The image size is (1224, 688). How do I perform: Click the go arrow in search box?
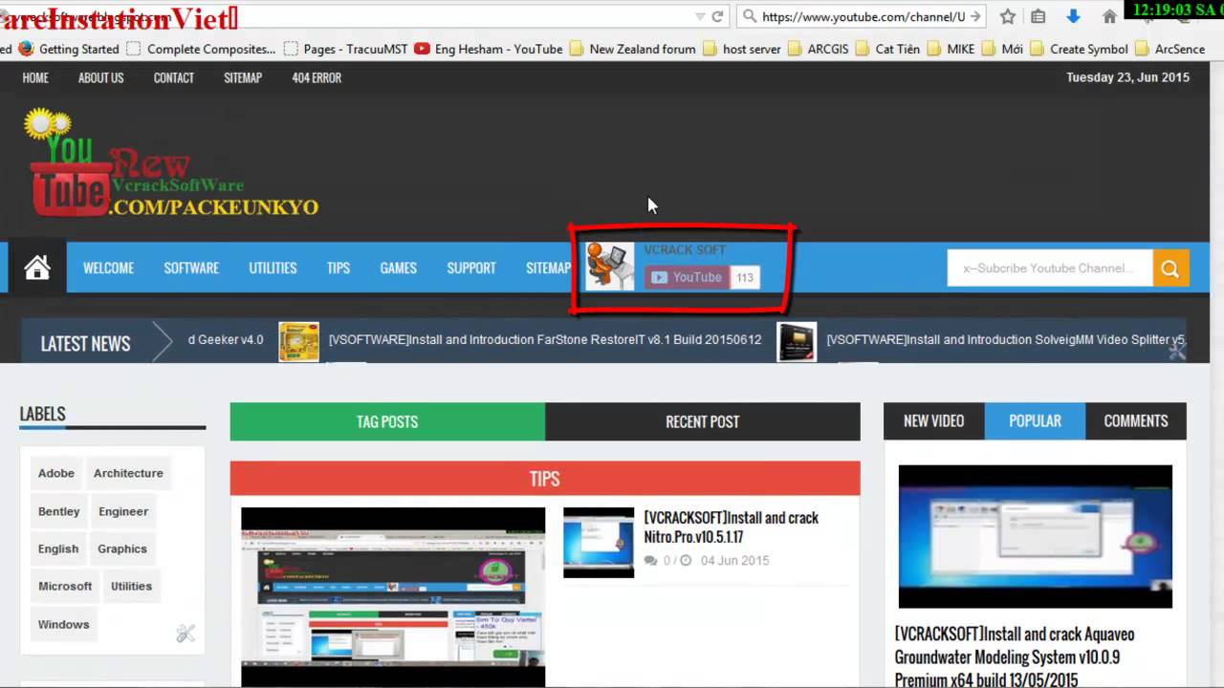[x=974, y=16]
